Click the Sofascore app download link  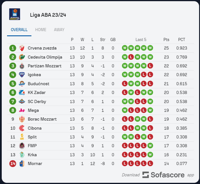pyautogui.click(x=158, y=175)
